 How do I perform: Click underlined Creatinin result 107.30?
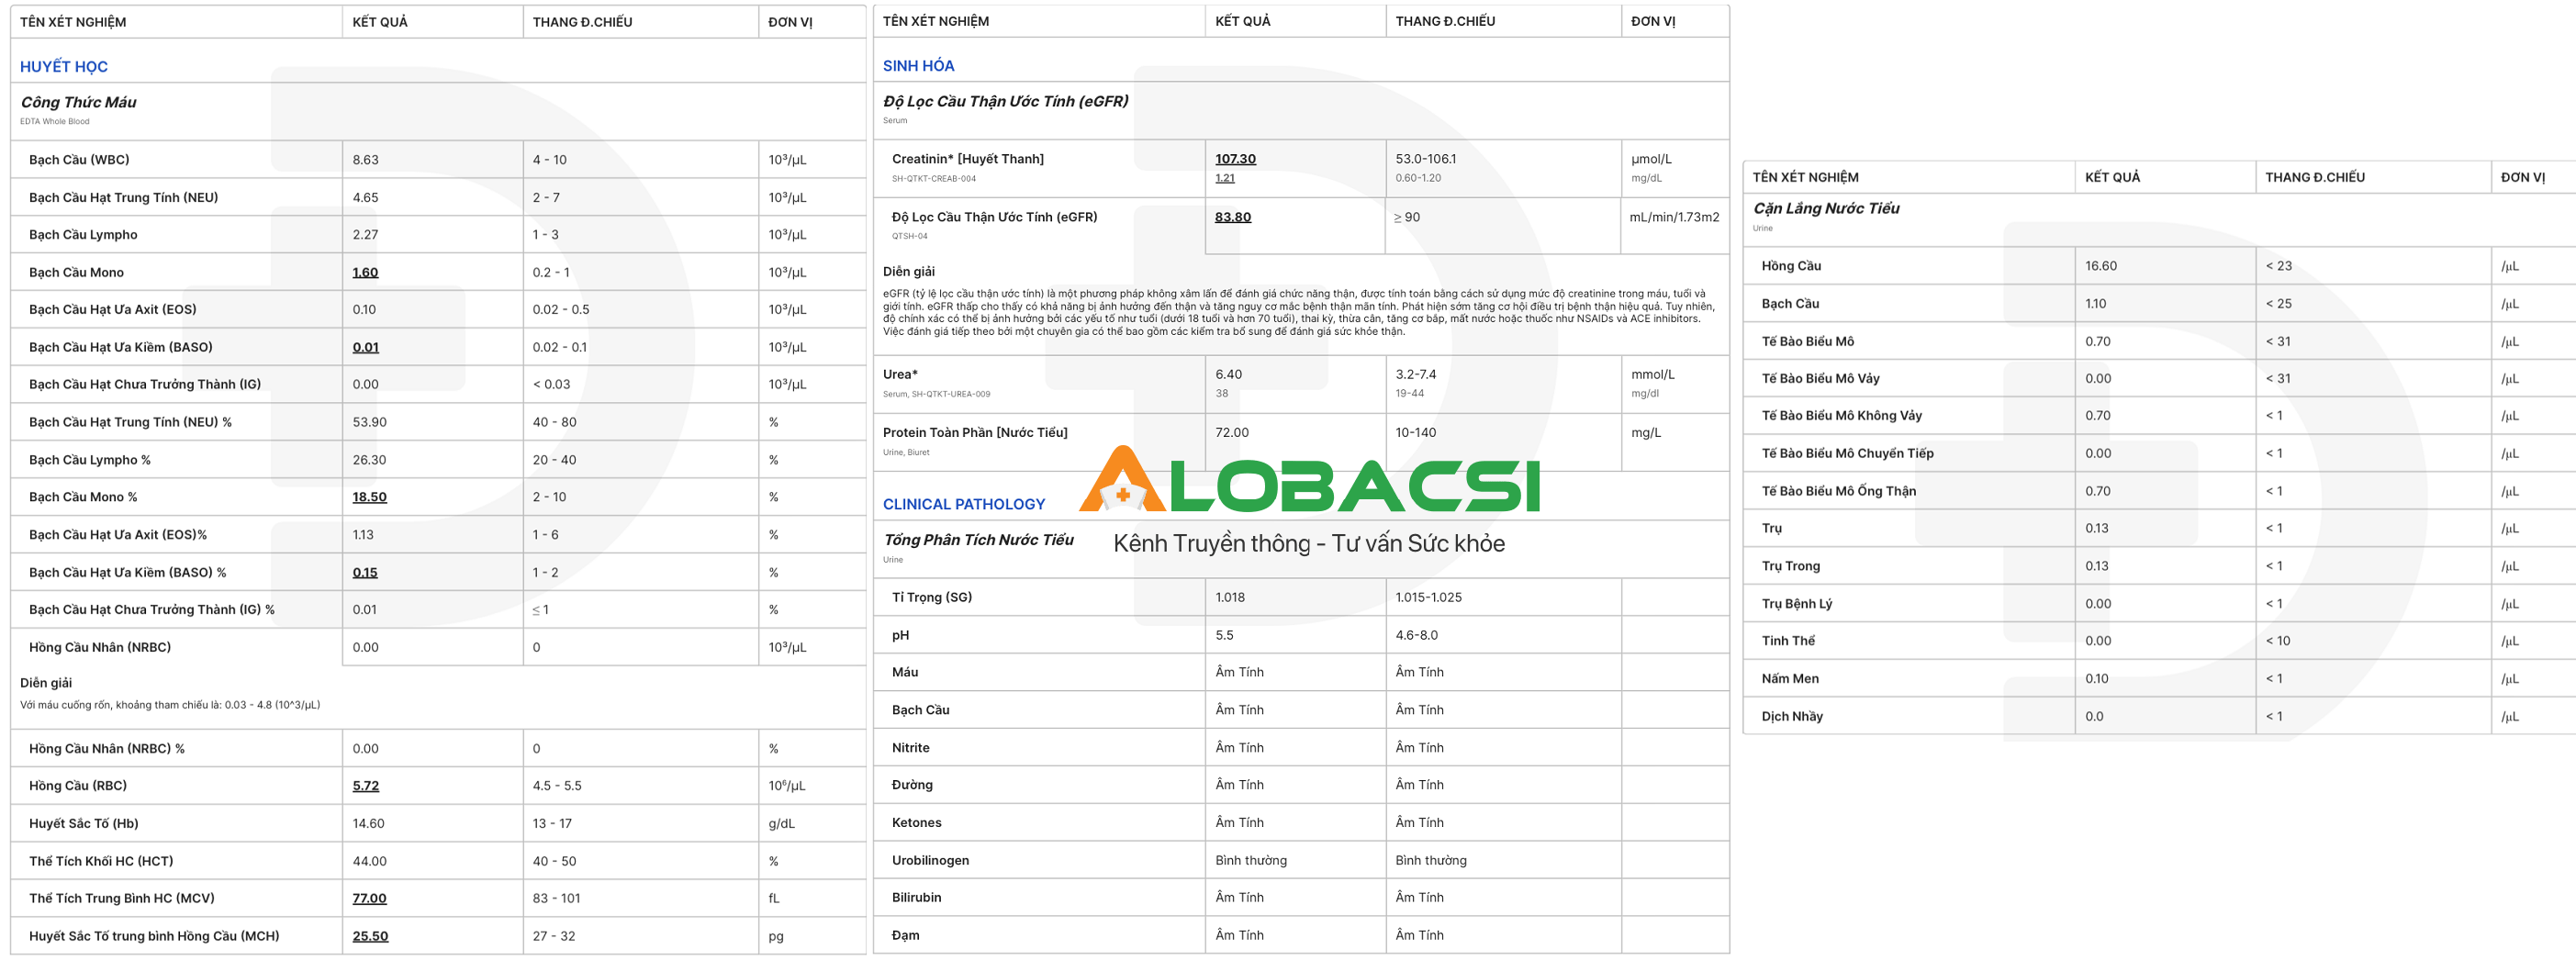coord(1235,159)
